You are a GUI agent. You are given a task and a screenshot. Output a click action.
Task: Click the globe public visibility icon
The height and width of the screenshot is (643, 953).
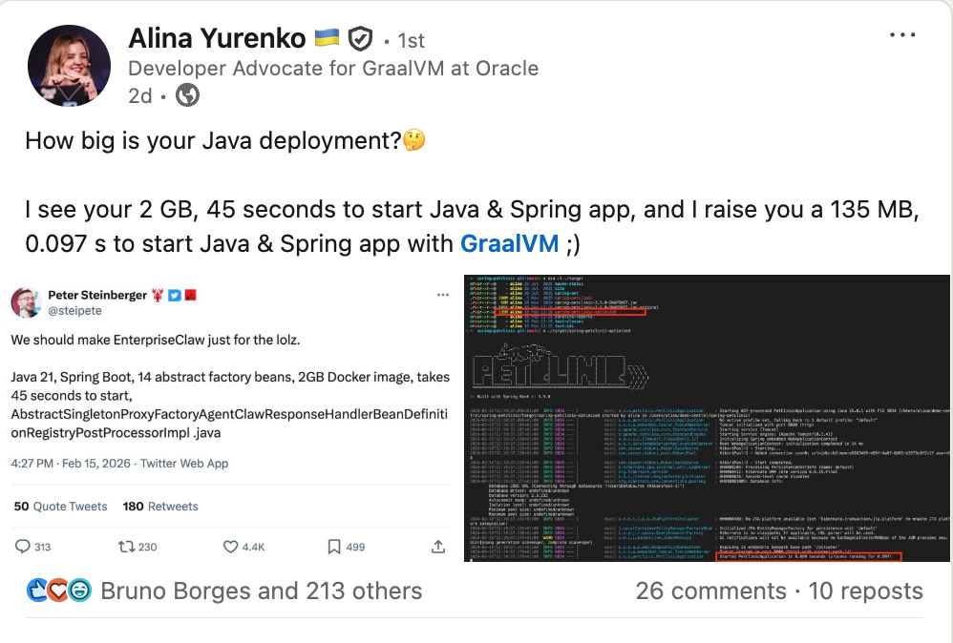(187, 95)
